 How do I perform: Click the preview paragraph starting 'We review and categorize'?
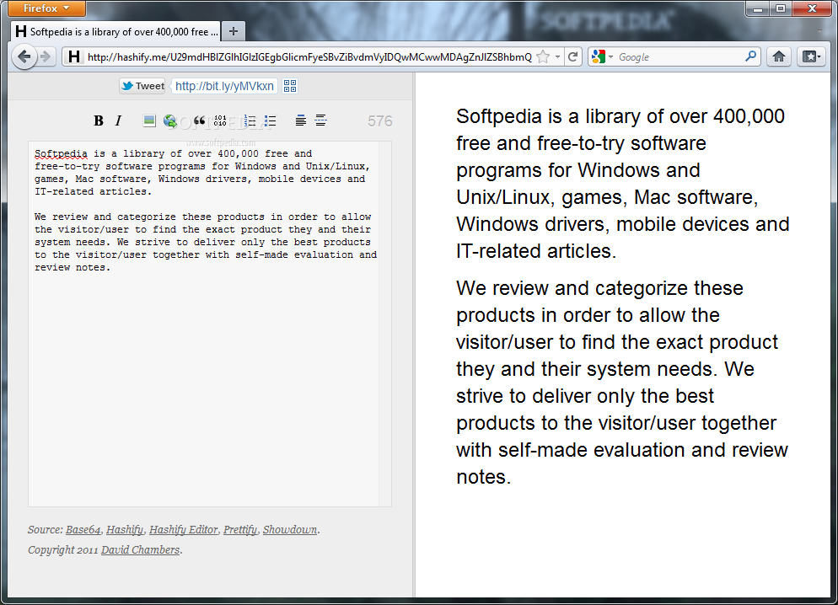click(x=622, y=383)
